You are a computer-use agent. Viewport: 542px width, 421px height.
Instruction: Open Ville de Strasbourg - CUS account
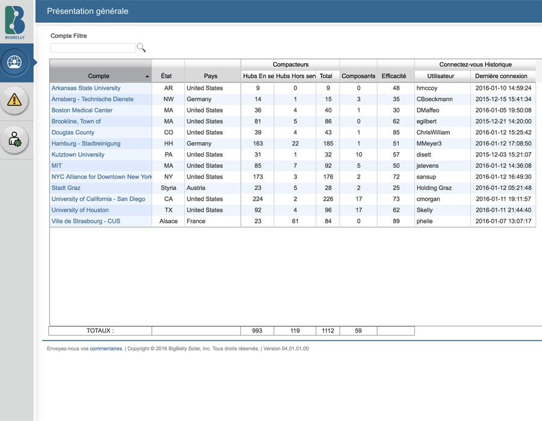click(x=86, y=221)
